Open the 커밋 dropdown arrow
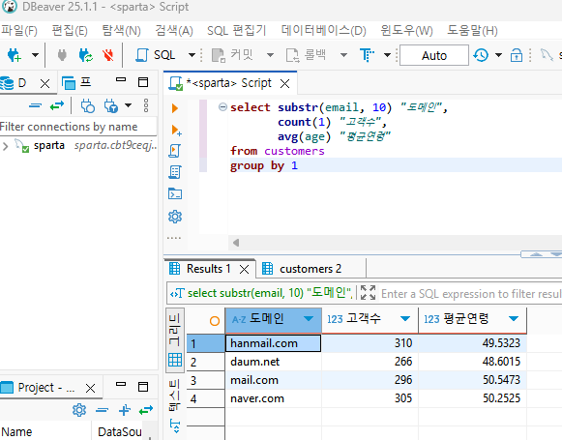Viewport: 562px width, 440px height. (270, 55)
